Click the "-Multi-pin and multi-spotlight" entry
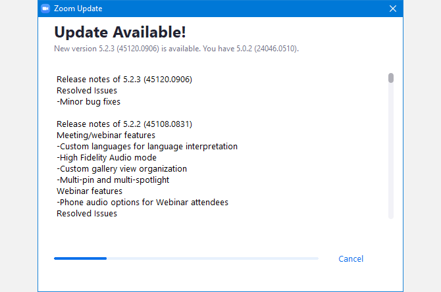The width and height of the screenshot is (441, 292). (x=113, y=180)
